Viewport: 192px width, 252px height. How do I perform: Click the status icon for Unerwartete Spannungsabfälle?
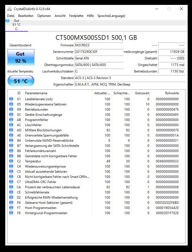[x=11, y=135]
